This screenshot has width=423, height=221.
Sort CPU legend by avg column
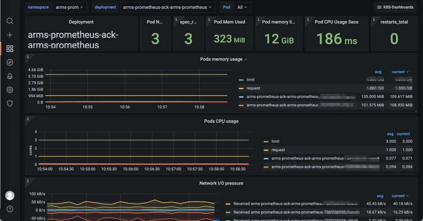[x=390, y=134]
